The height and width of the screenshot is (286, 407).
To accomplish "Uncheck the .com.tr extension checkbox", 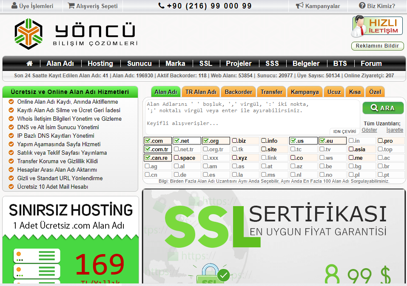I will tap(148, 149).
